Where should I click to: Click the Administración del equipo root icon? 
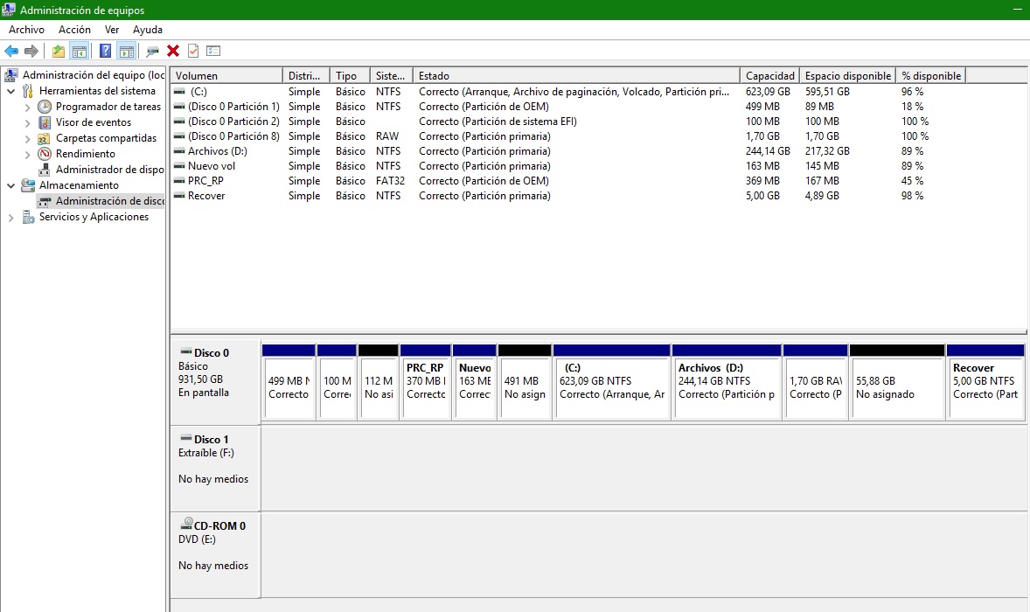11,75
